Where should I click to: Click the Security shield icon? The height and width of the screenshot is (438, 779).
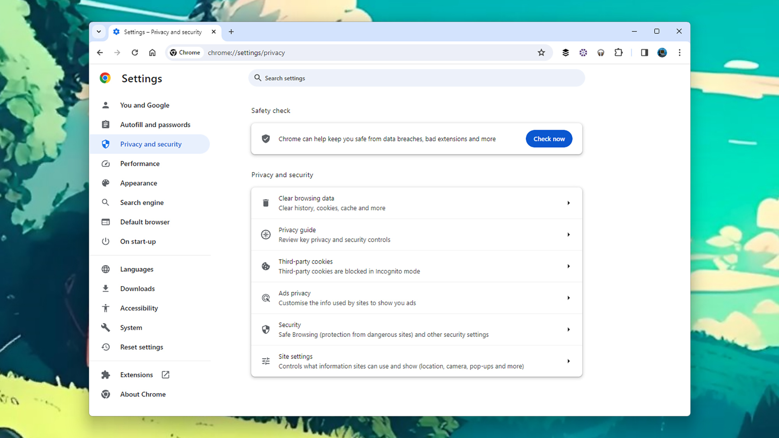pyautogui.click(x=266, y=330)
